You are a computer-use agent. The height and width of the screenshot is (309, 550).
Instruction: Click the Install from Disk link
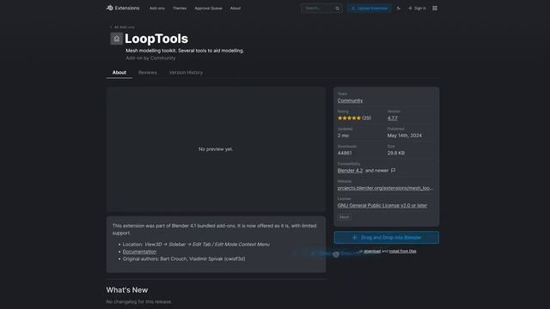coord(403,251)
